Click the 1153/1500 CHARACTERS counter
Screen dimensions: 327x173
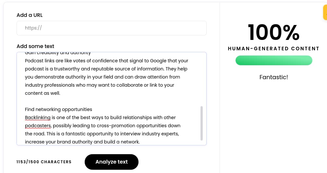(x=44, y=162)
